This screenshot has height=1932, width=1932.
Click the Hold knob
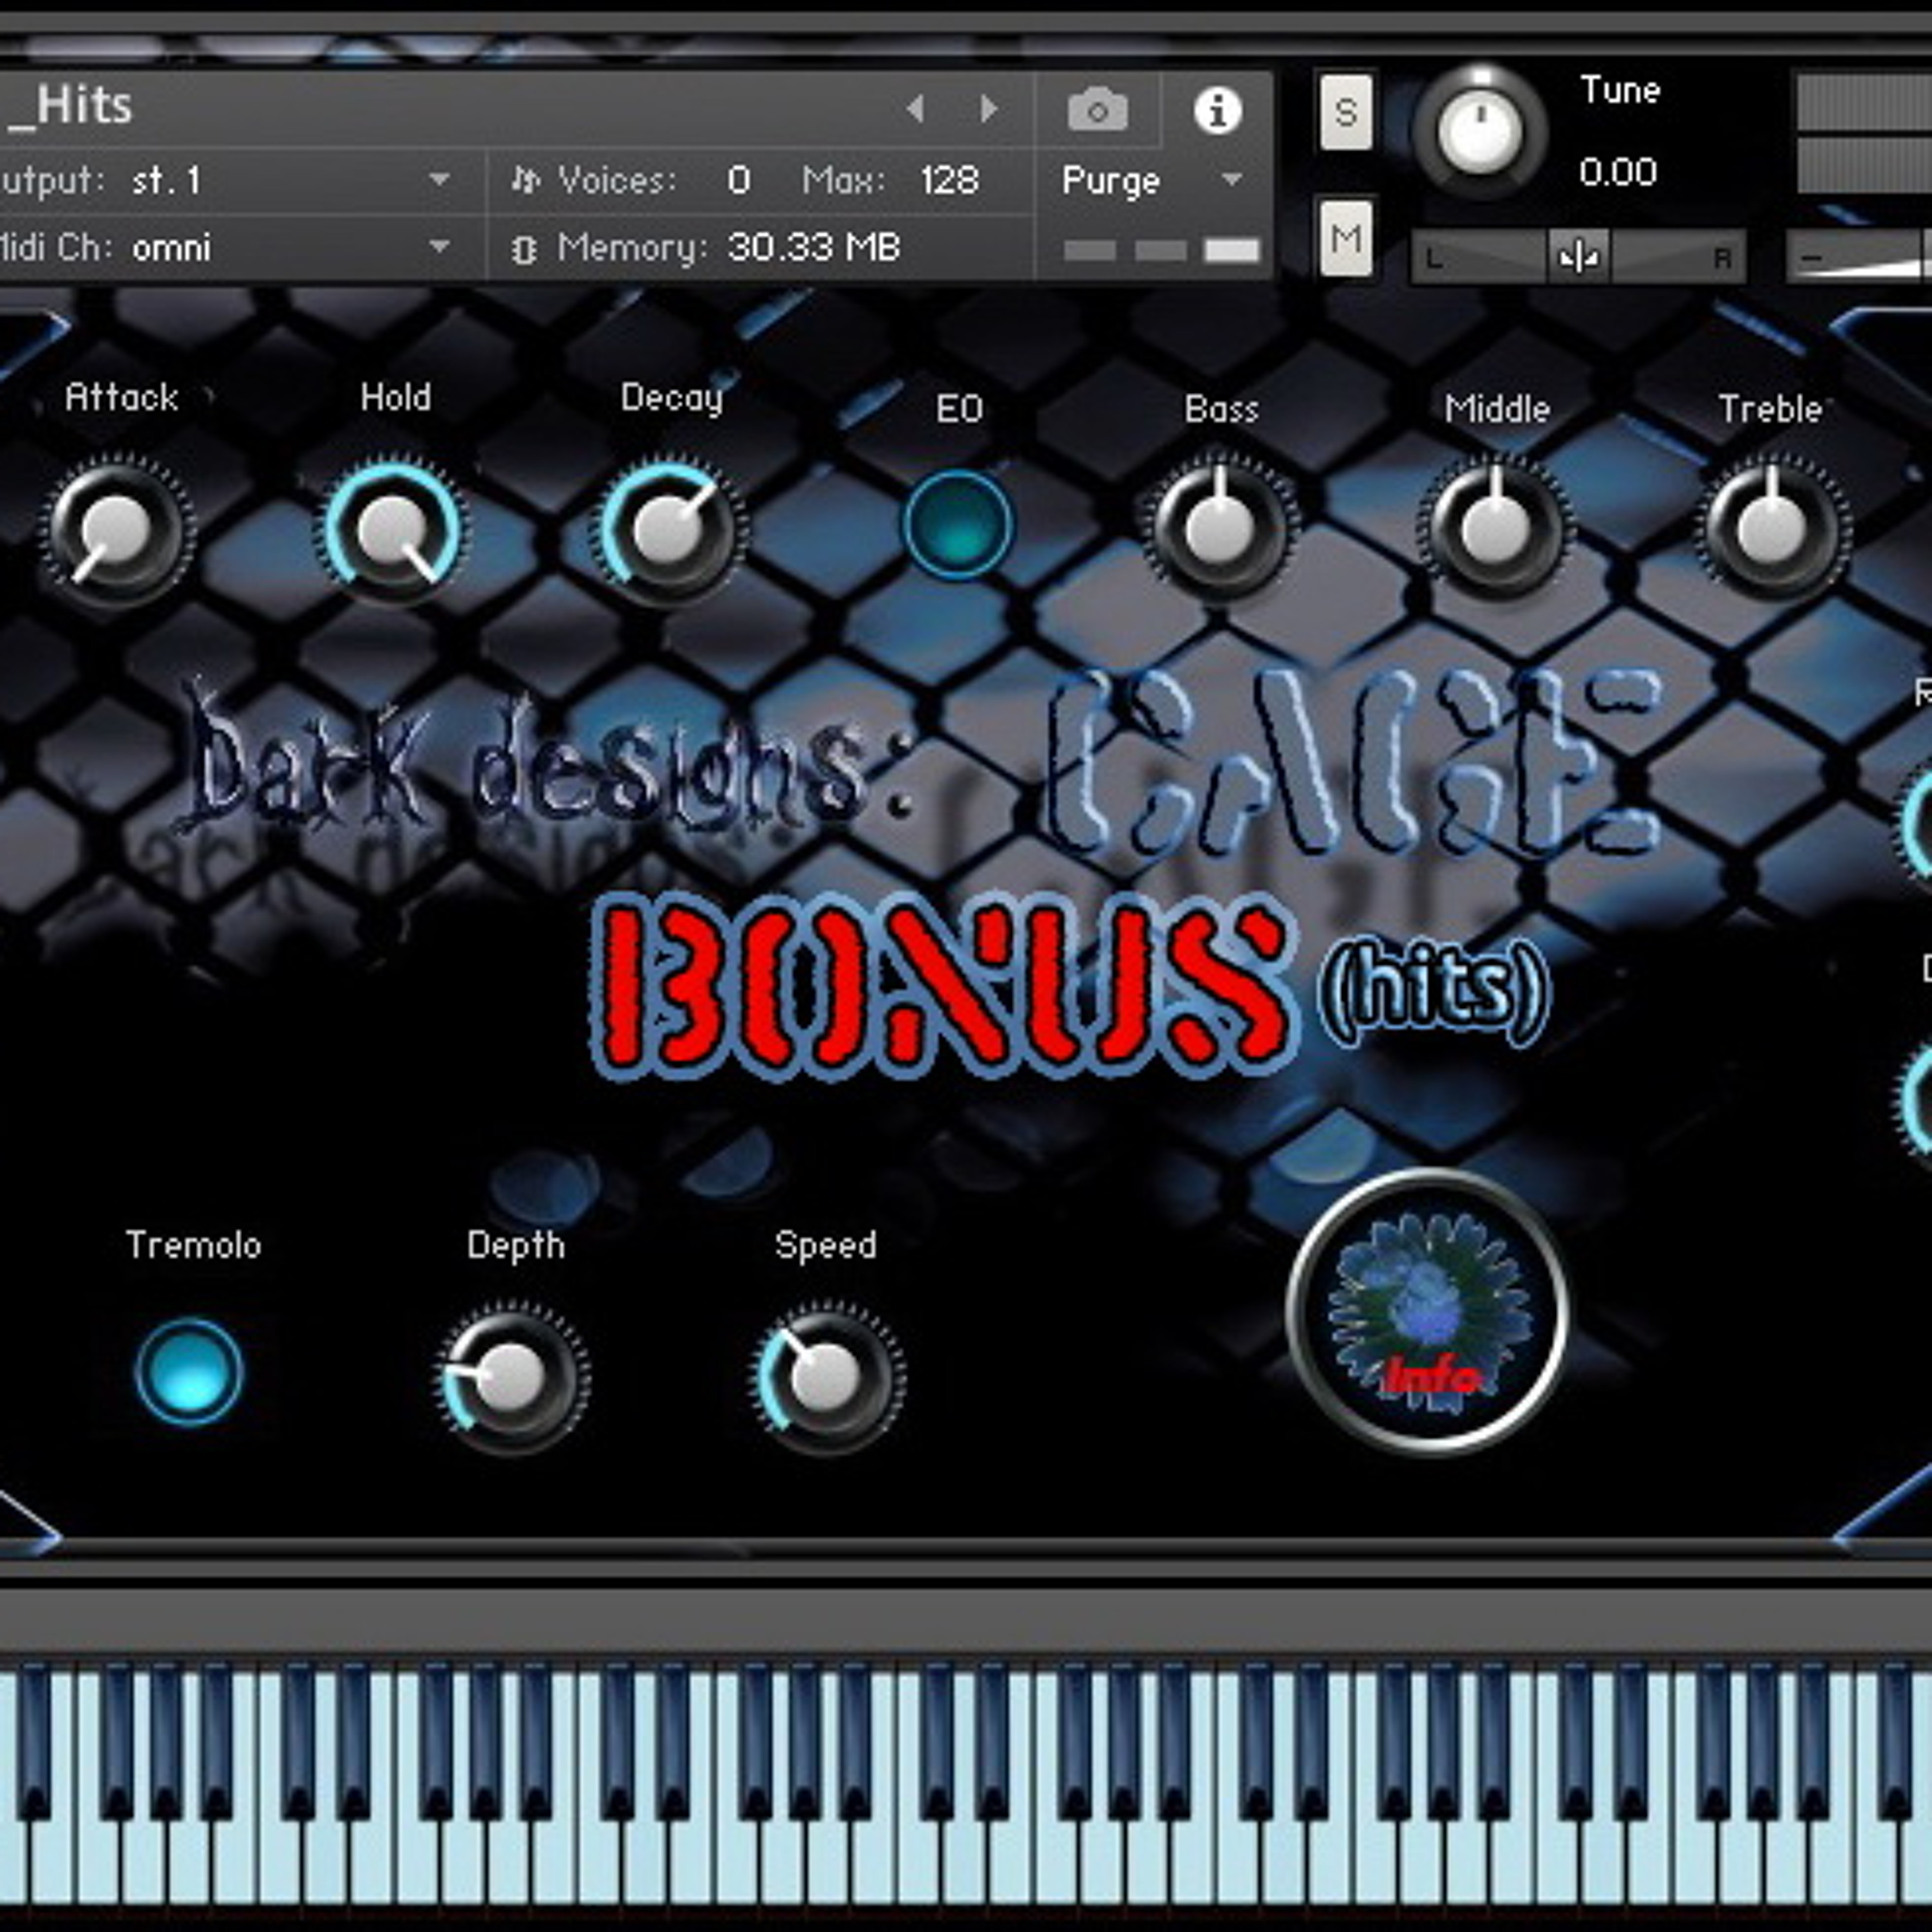coord(393,529)
